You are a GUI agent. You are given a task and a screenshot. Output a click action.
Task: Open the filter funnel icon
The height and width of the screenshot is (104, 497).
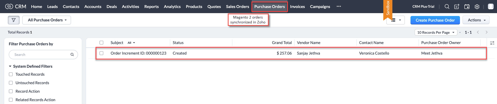pos(14,20)
